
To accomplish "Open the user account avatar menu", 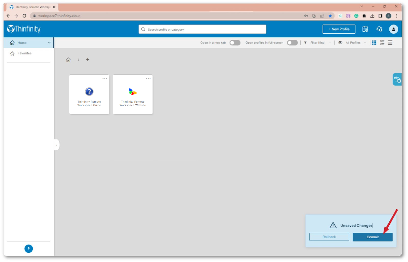I will (393, 29).
